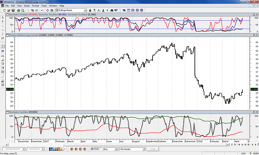Click the Trade button

click(153, 149)
